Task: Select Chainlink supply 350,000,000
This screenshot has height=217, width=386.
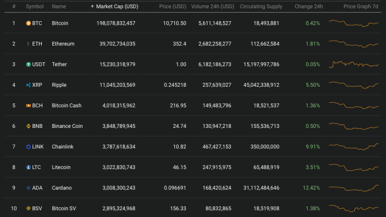Action: point(265,147)
